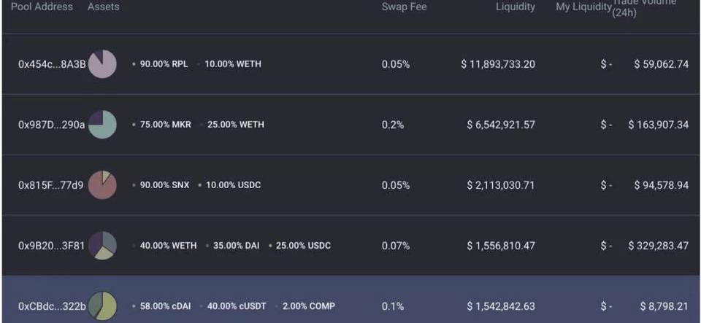Click the Assets column header
The height and width of the screenshot is (323, 701).
(103, 7)
